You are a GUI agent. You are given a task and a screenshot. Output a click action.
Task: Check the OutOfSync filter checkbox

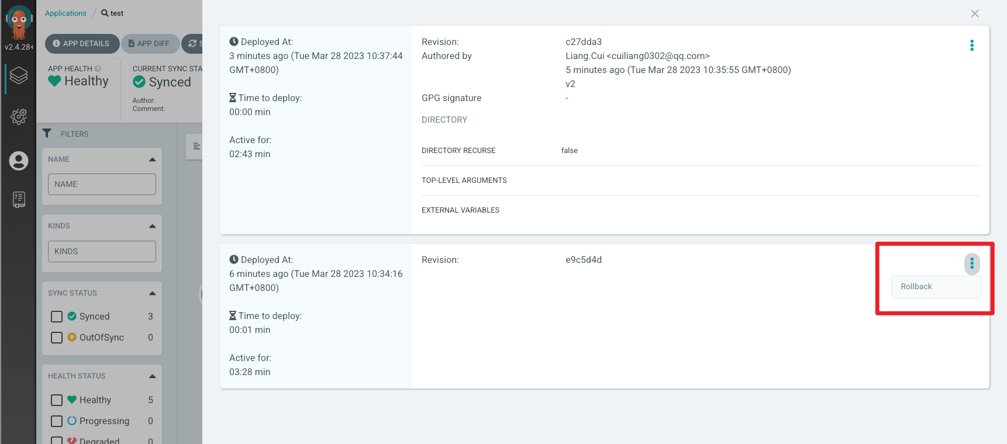click(57, 338)
